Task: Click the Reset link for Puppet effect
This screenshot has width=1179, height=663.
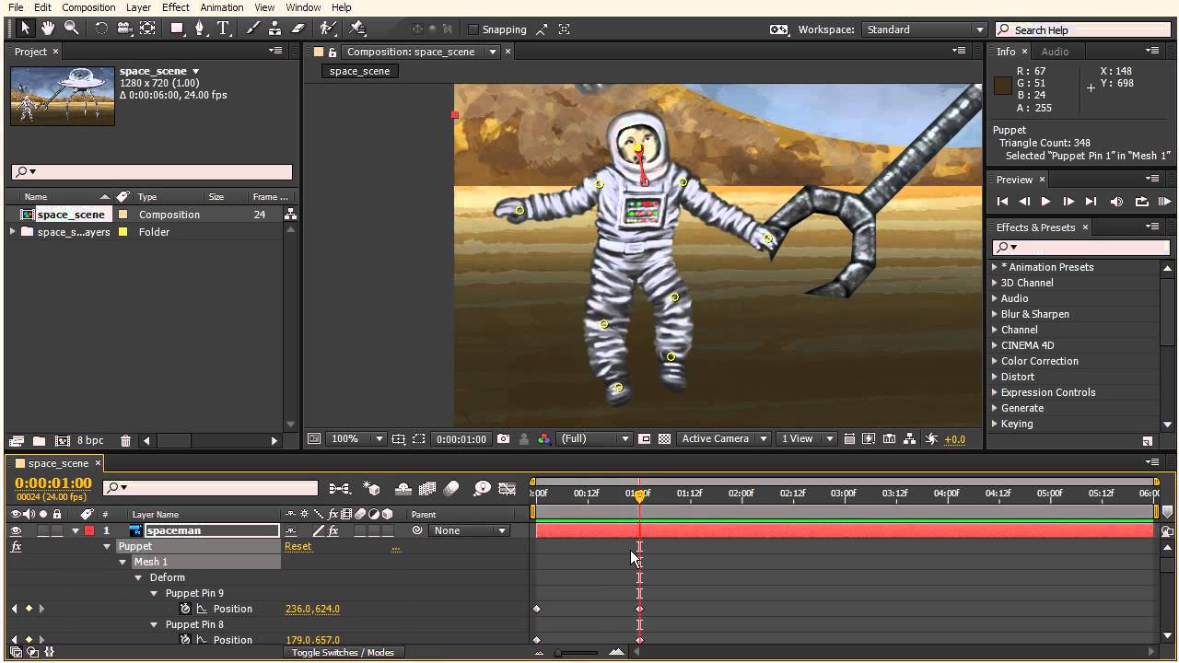Action: (x=298, y=546)
